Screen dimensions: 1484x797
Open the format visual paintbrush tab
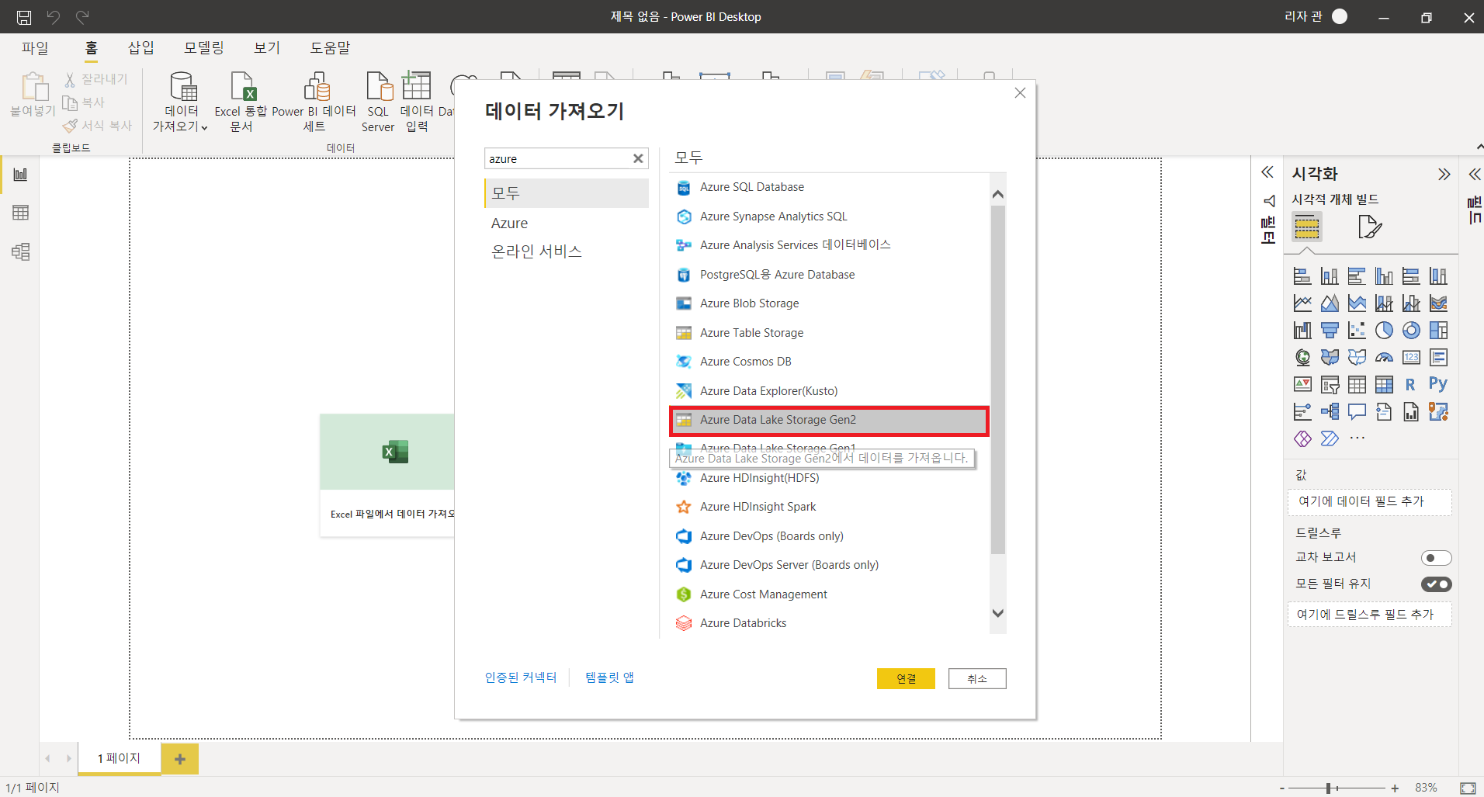[1370, 227]
